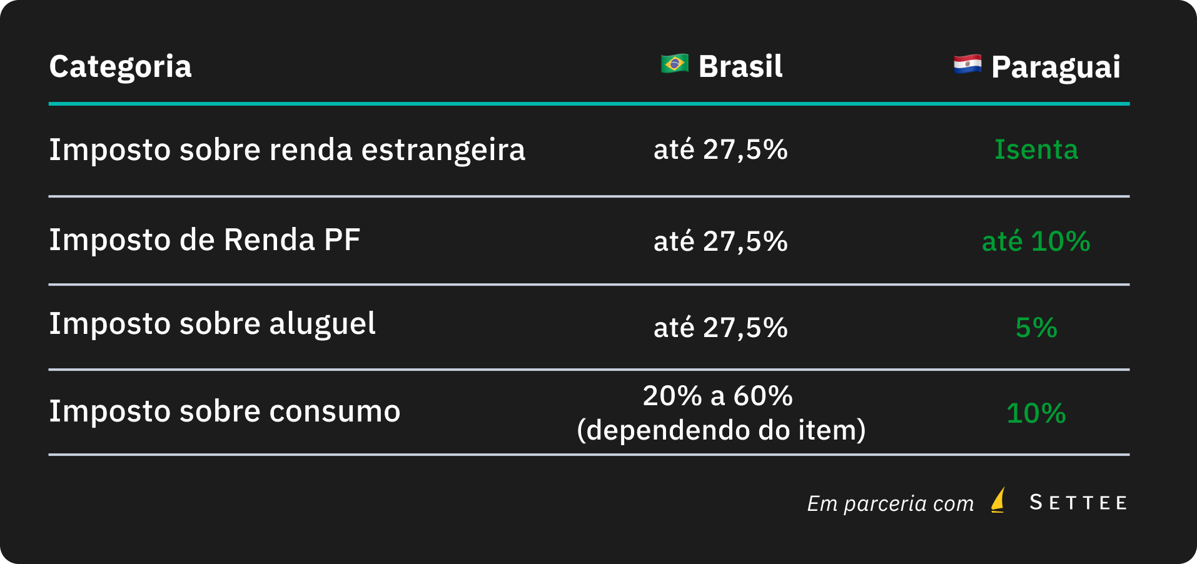Select the Paraguai column header

click(x=1056, y=68)
